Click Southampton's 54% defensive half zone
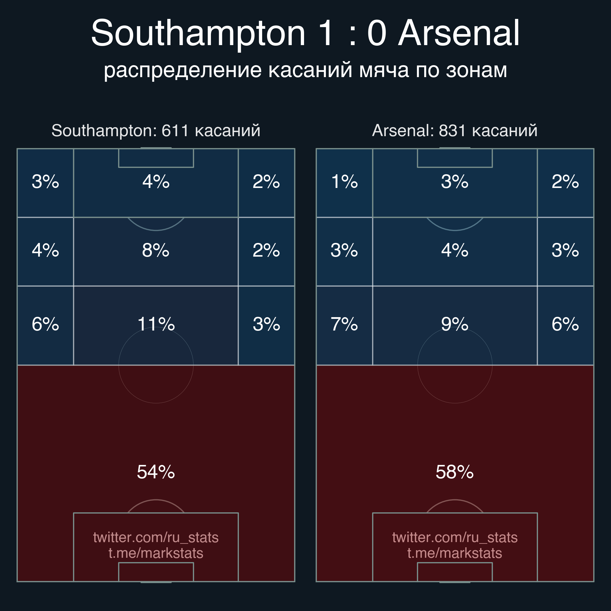 click(156, 473)
